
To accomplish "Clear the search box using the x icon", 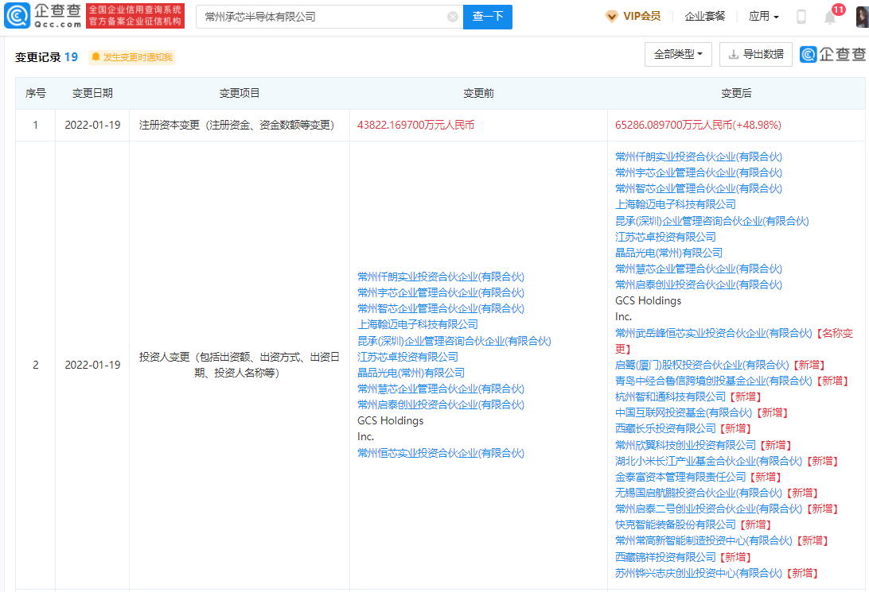I will click(453, 17).
